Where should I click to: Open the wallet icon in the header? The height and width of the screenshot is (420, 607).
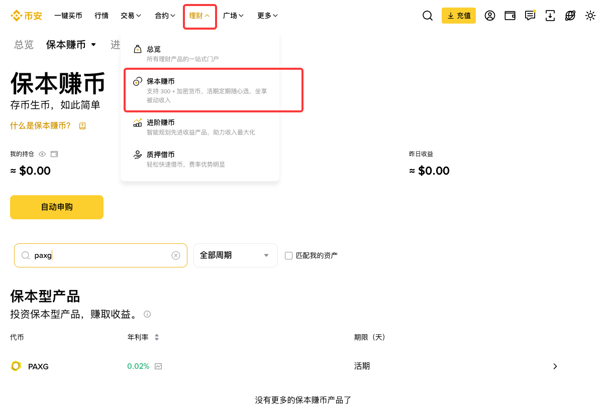pyautogui.click(x=510, y=16)
